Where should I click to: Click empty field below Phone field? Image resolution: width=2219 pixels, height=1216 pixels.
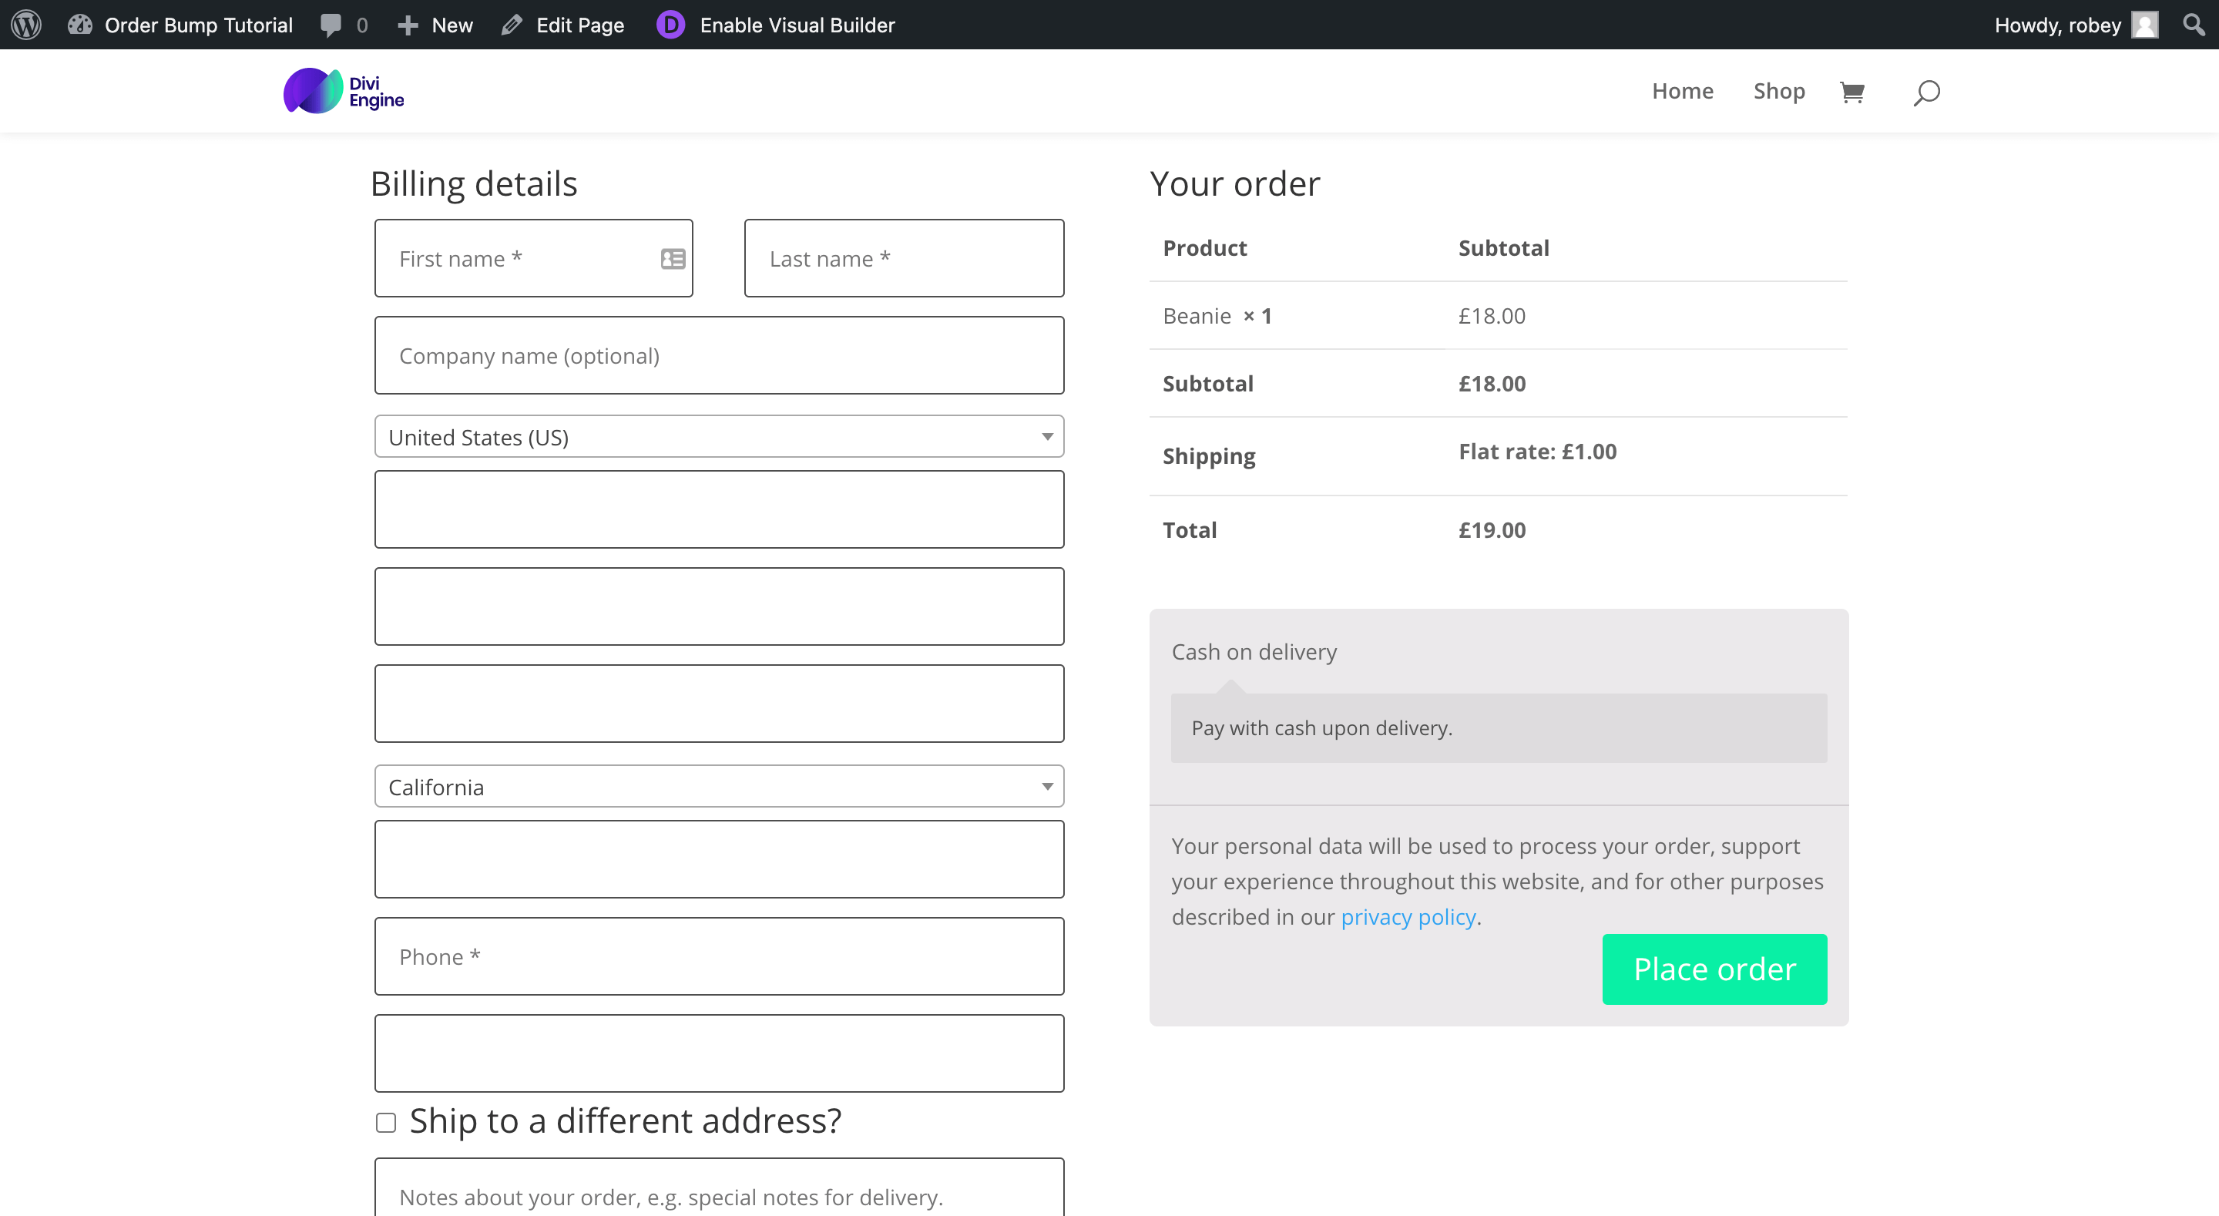pyautogui.click(x=720, y=1053)
